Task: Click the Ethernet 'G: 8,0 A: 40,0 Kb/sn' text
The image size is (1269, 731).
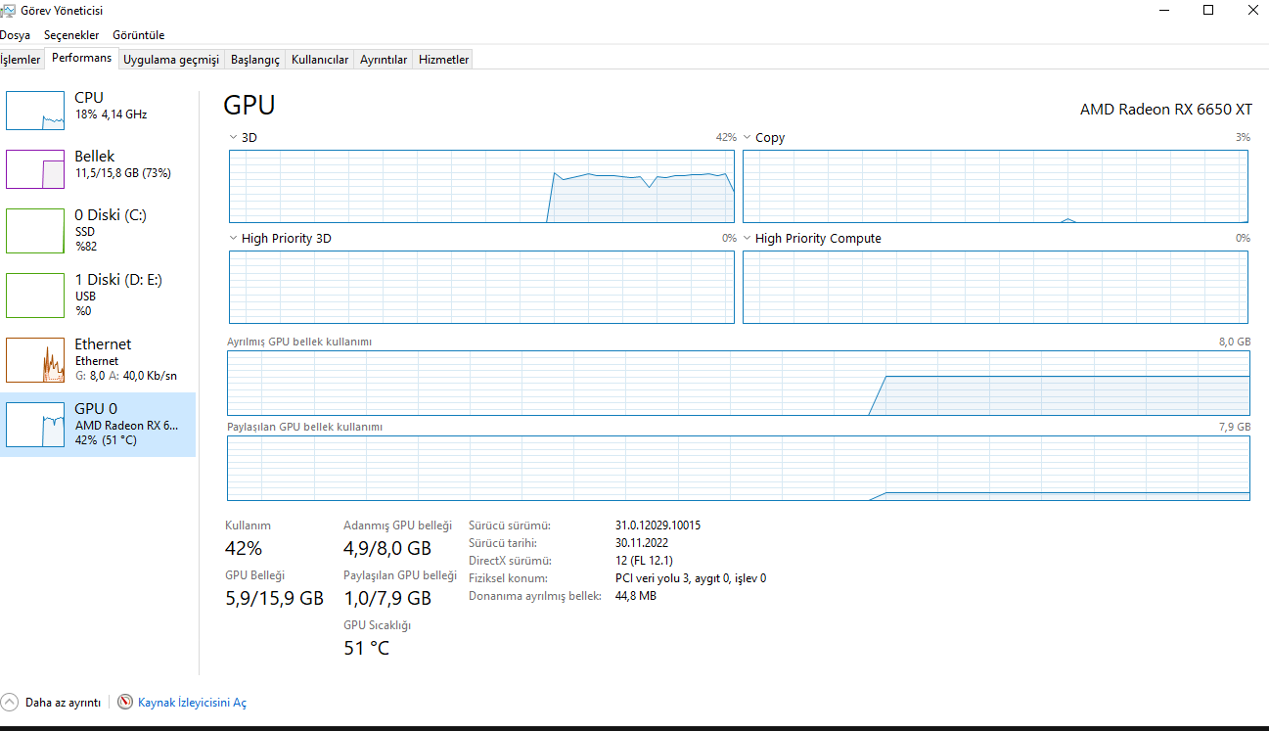Action: coord(126,376)
